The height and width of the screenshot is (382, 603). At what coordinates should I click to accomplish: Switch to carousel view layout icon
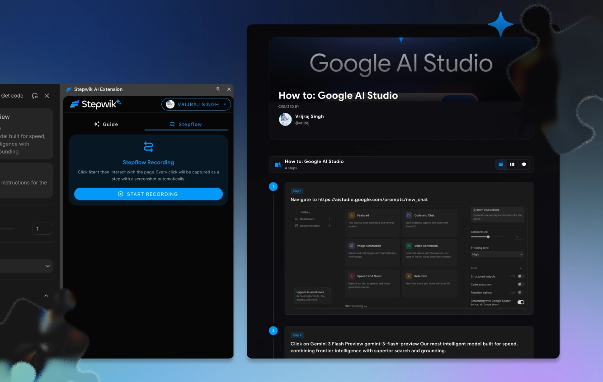(524, 164)
